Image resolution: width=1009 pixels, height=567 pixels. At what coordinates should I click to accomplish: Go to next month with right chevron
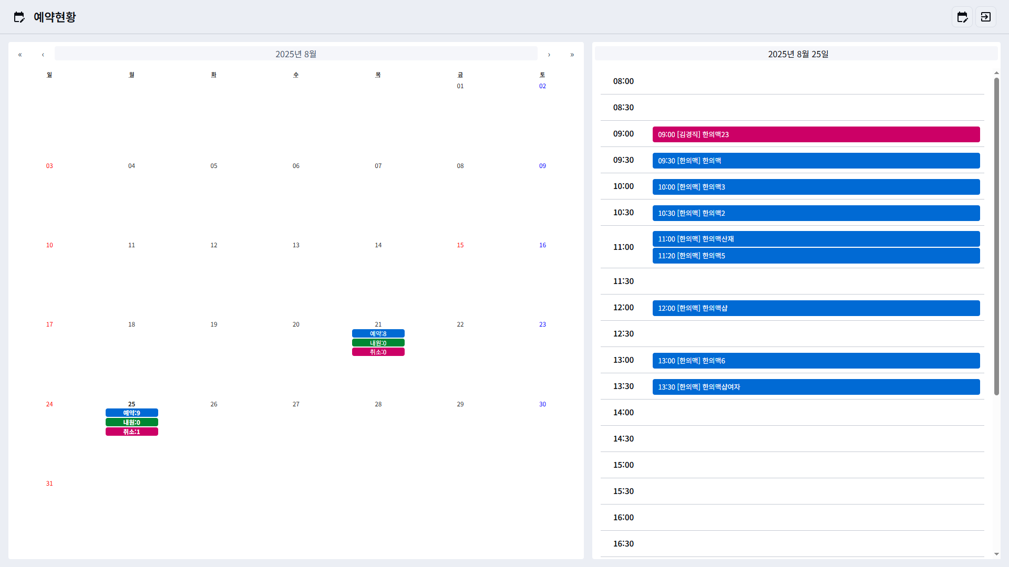pos(549,55)
